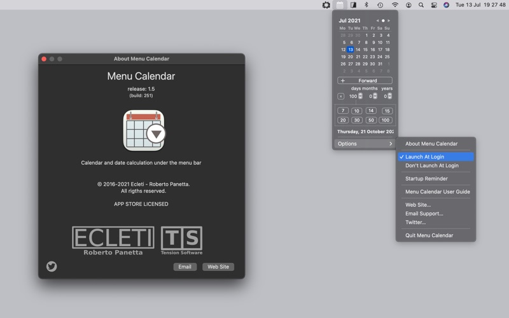Open Time Machine menu bar icon

(x=380, y=5)
